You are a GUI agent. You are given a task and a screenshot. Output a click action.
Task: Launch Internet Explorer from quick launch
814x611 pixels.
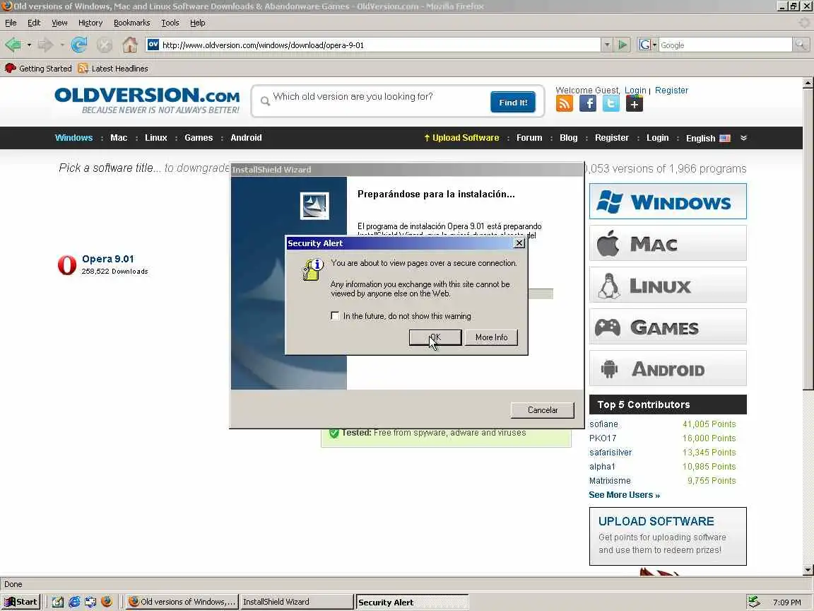[x=74, y=602]
